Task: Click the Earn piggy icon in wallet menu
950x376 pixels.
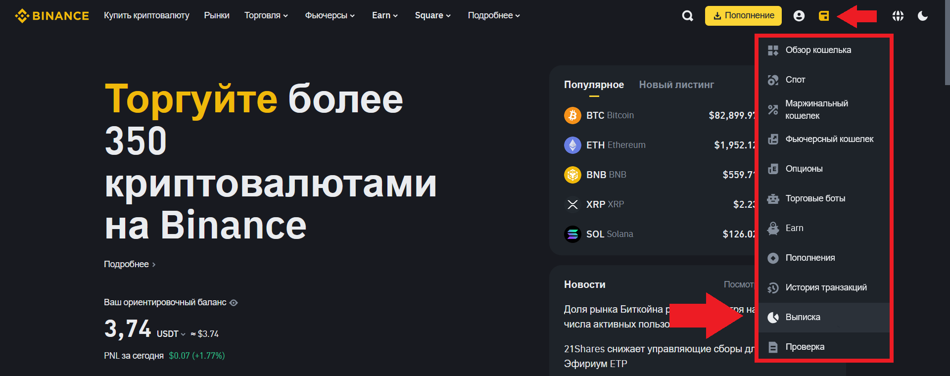Action: 773,228
